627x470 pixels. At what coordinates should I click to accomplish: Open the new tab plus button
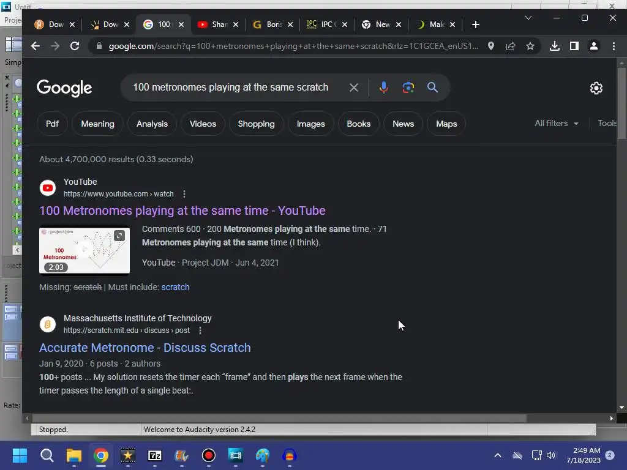coord(475,24)
